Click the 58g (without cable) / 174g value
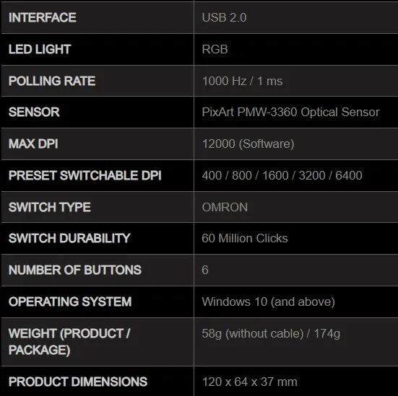 [x=271, y=334]
